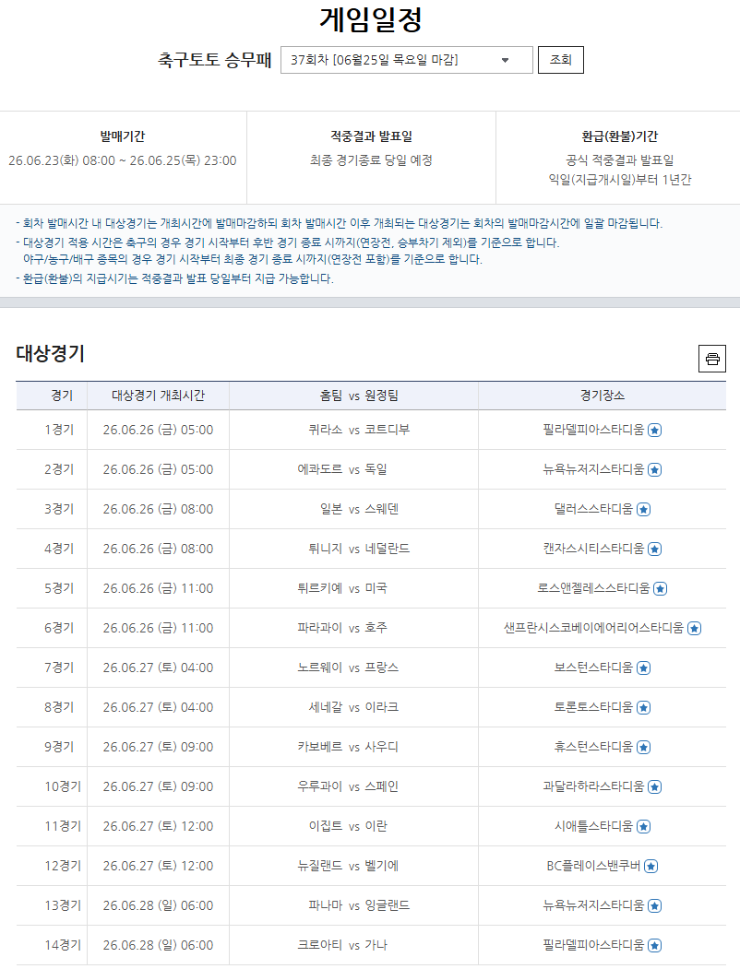Select the 이집트 vs 이란 match text

click(x=348, y=825)
